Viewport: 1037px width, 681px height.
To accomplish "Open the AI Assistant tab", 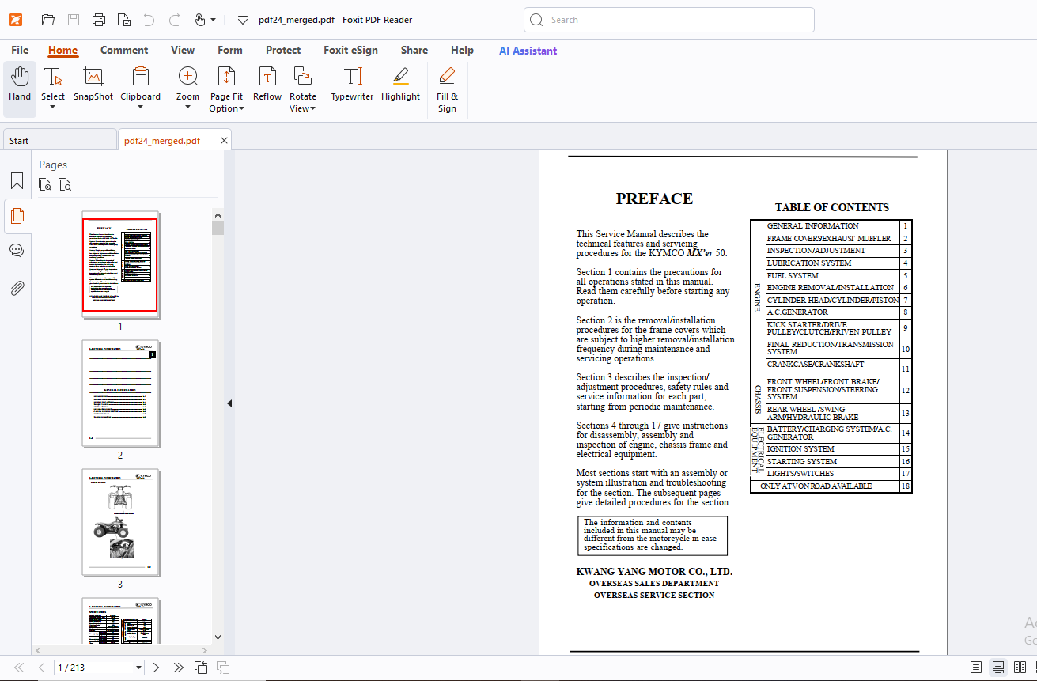I will tap(528, 51).
